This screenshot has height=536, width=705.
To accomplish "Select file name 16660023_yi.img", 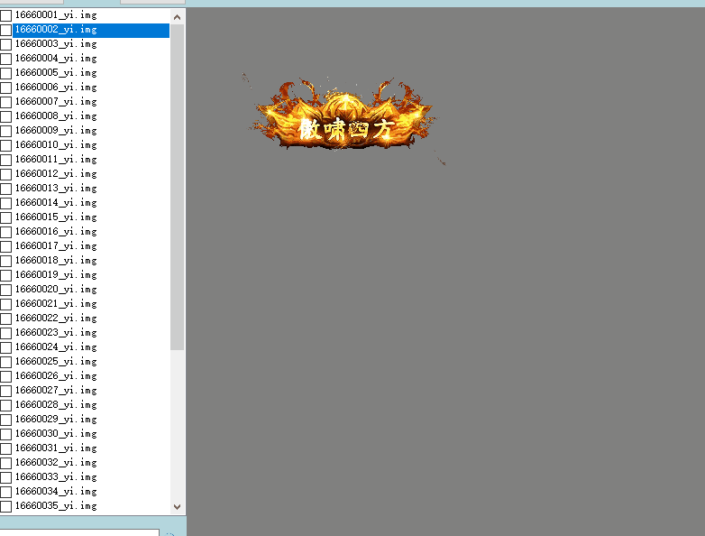I will [x=56, y=333].
